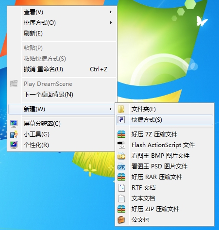This screenshot has width=219, height=230.
Task: Create a 好压 7Z 压缩文件
Action: tap(165, 134)
